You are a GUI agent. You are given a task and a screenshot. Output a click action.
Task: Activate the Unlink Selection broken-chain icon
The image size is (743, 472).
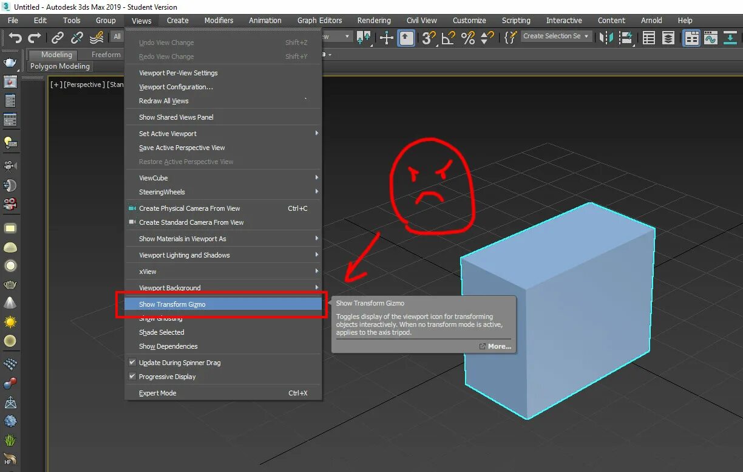click(77, 38)
